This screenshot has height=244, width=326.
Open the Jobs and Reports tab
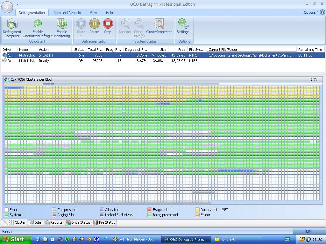pyautogui.click(x=67, y=13)
